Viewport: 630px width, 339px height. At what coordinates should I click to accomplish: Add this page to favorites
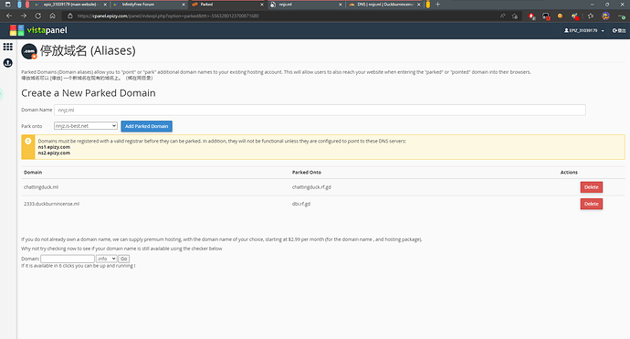point(515,16)
